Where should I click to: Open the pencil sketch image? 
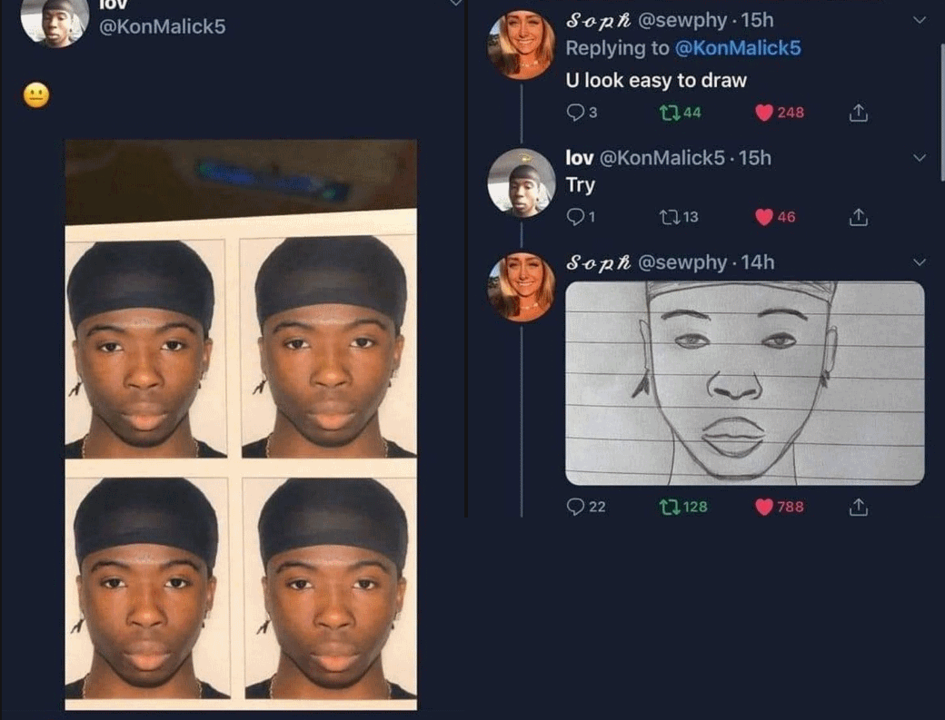point(744,383)
